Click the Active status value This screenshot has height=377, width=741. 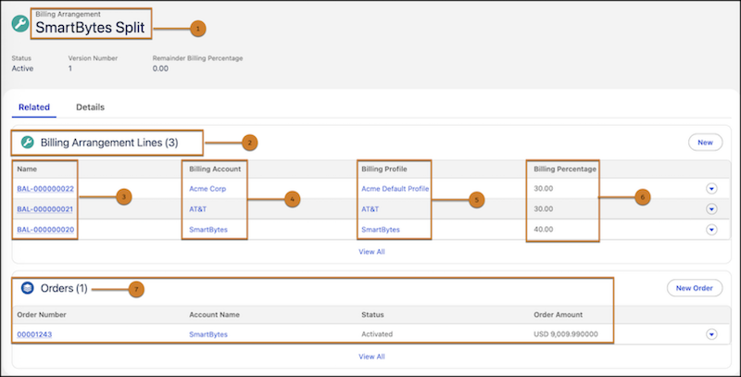click(22, 69)
